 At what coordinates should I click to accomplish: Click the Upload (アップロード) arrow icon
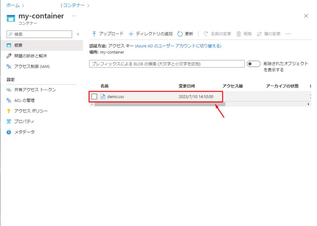94,34
